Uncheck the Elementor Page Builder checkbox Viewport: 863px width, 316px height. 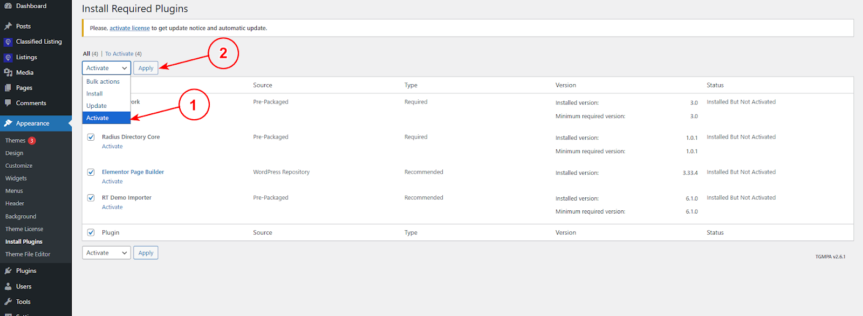(x=91, y=172)
